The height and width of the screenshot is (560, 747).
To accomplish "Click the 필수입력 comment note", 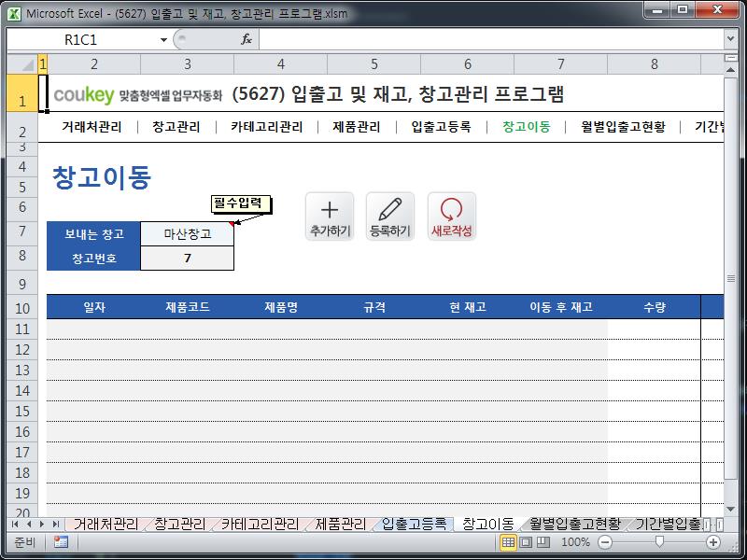I will (x=241, y=203).
